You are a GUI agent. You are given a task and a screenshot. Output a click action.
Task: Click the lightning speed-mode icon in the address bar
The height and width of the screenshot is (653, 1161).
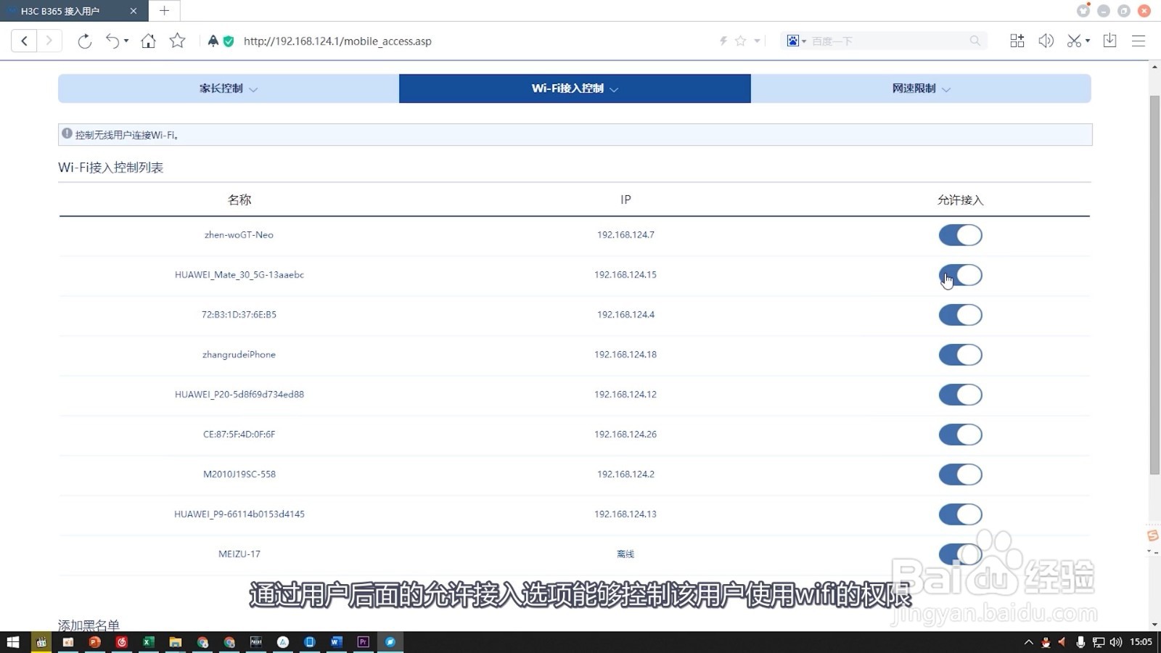pos(723,41)
